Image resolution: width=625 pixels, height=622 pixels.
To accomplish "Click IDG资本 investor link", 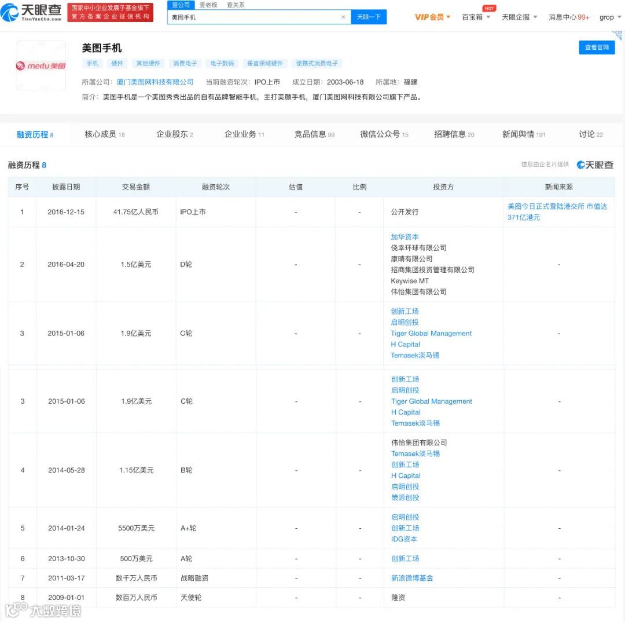I will pyautogui.click(x=404, y=539).
